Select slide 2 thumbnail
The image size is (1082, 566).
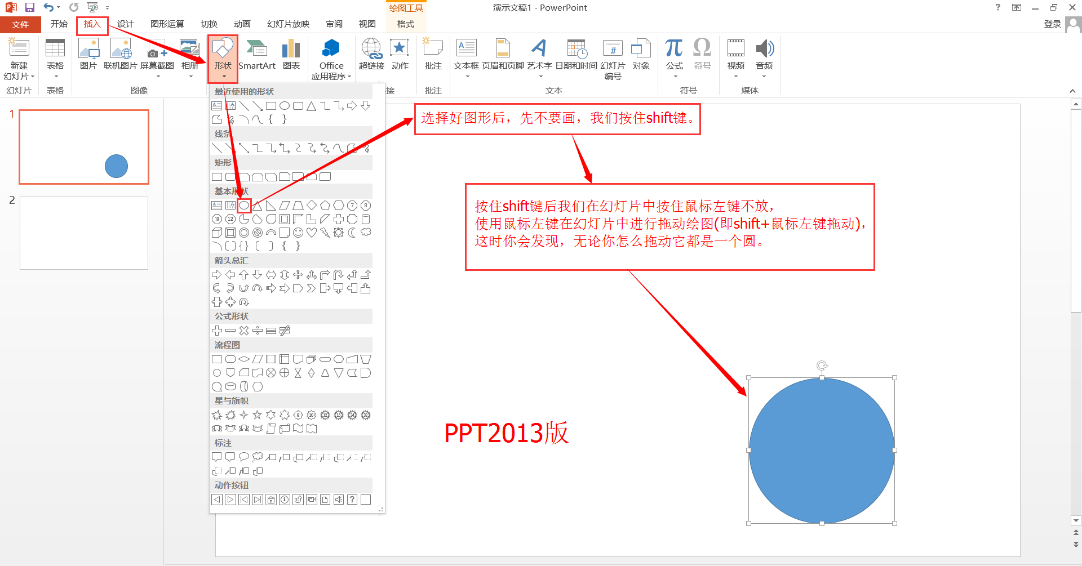tap(84, 233)
